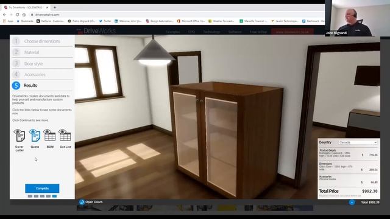
Task: Open the NetSuite bookmark
Action: click(51, 21)
